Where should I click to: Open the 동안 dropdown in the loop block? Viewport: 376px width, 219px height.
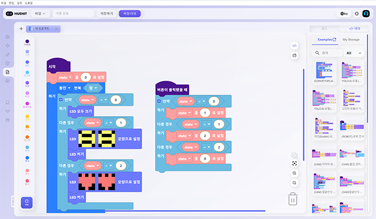pos(65,88)
